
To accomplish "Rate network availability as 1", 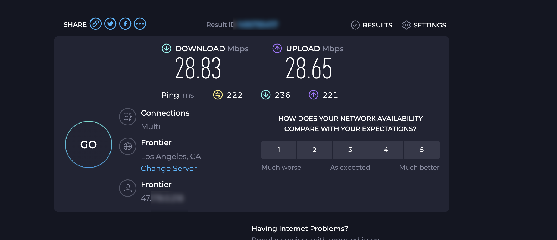I will (279, 150).
